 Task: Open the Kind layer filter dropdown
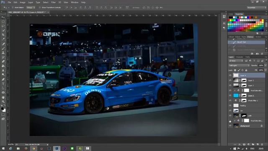click(236, 61)
